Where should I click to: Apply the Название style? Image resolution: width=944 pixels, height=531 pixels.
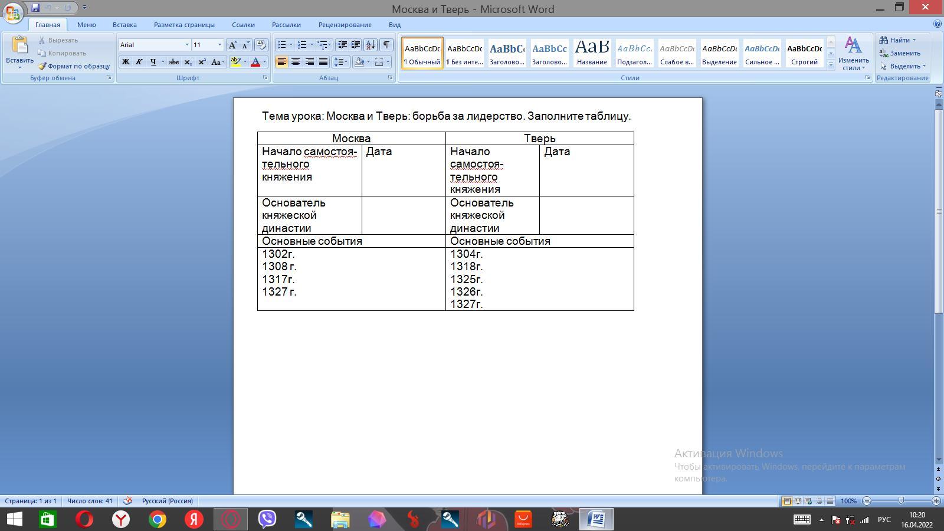pos(592,53)
